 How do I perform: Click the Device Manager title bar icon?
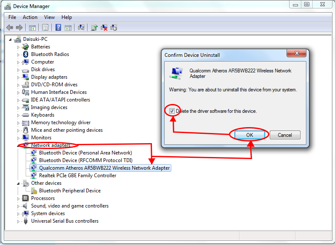[x=8, y=6]
